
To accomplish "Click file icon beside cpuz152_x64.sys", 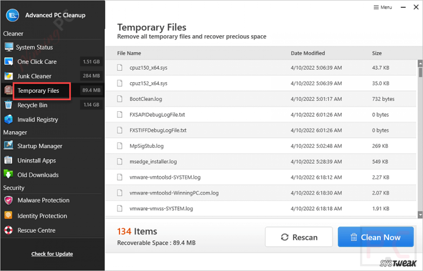I will tap(120, 83).
